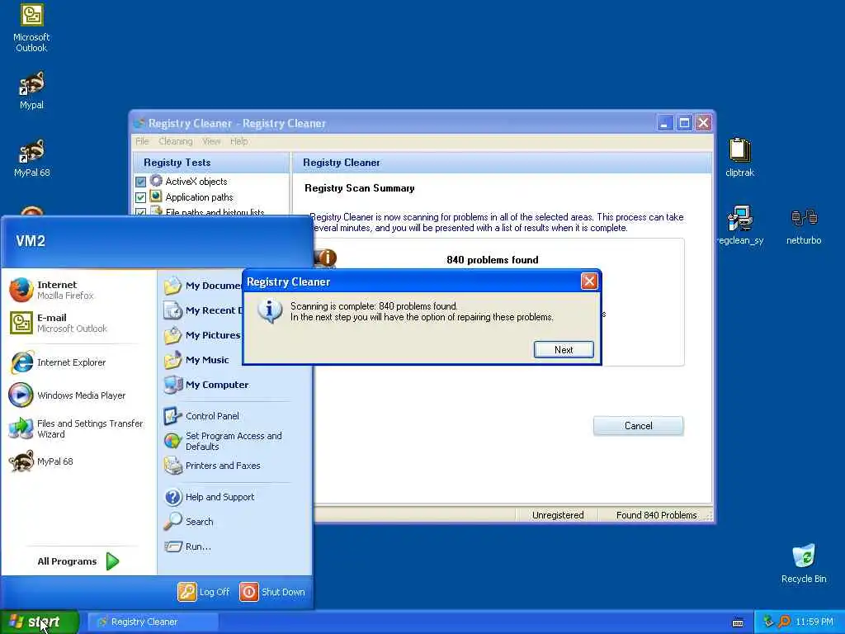Launch Windows Media Player from Start menu
Screen dimensions: 845x634
click(80, 395)
